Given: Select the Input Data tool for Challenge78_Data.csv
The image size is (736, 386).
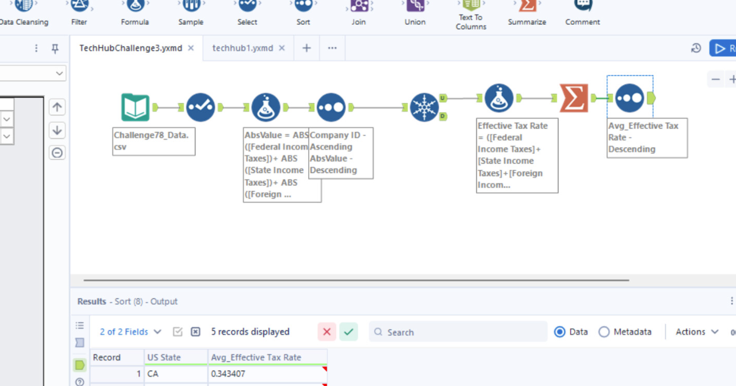Looking at the screenshot, I should pos(135,107).
